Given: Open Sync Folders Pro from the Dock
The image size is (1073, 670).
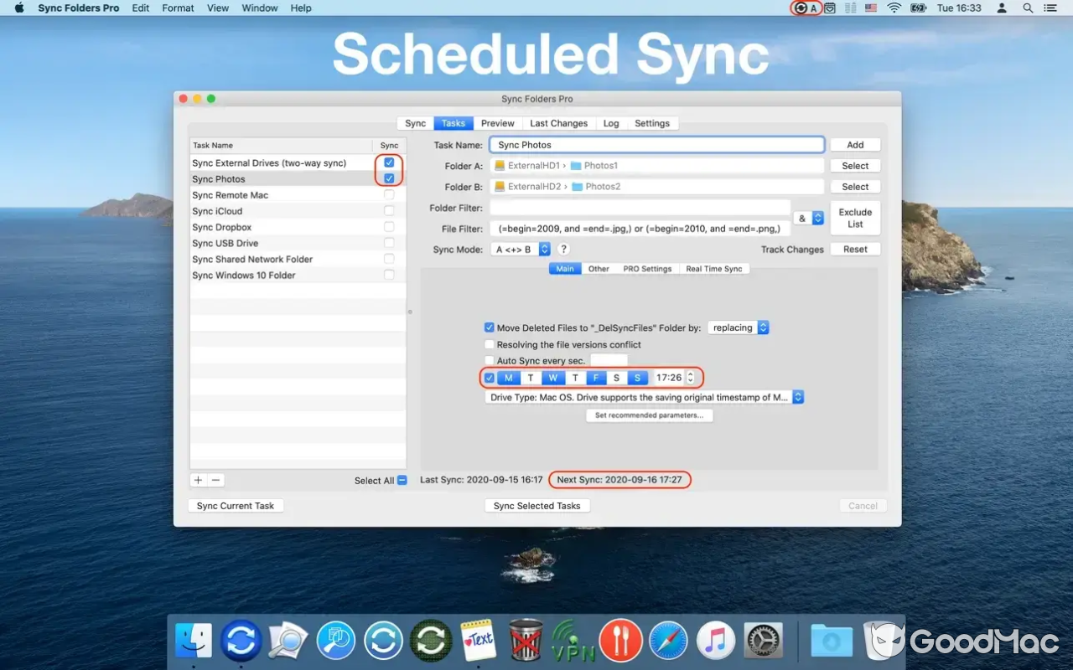Looking at the screenshot, I should (x=241, y=641).
